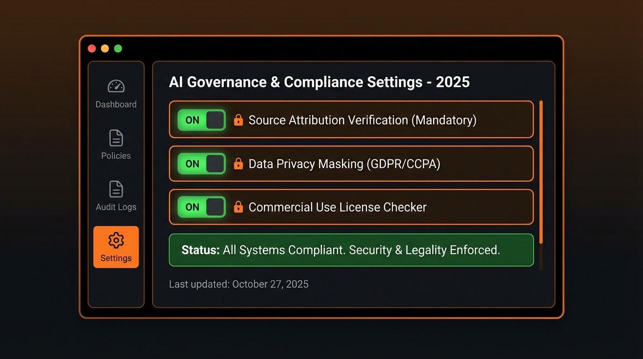Open the Dashboard gauge icon
This screenshot has height=359, width=643.
click(116, 86)
